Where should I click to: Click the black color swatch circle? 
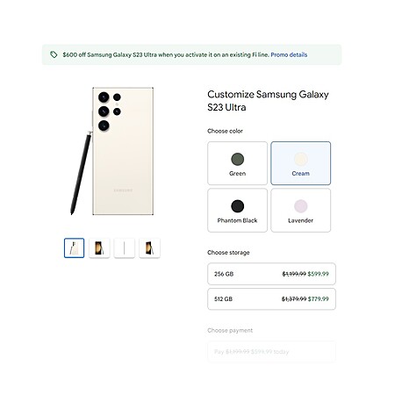237,206
